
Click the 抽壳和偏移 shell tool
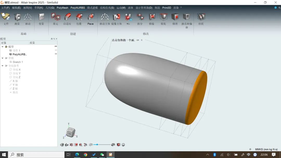187,17
